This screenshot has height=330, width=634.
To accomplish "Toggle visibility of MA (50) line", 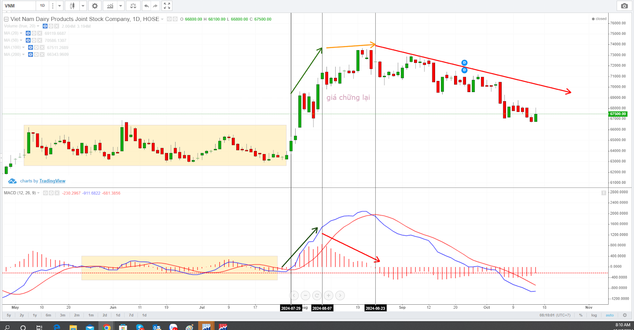I will (28, 40).
